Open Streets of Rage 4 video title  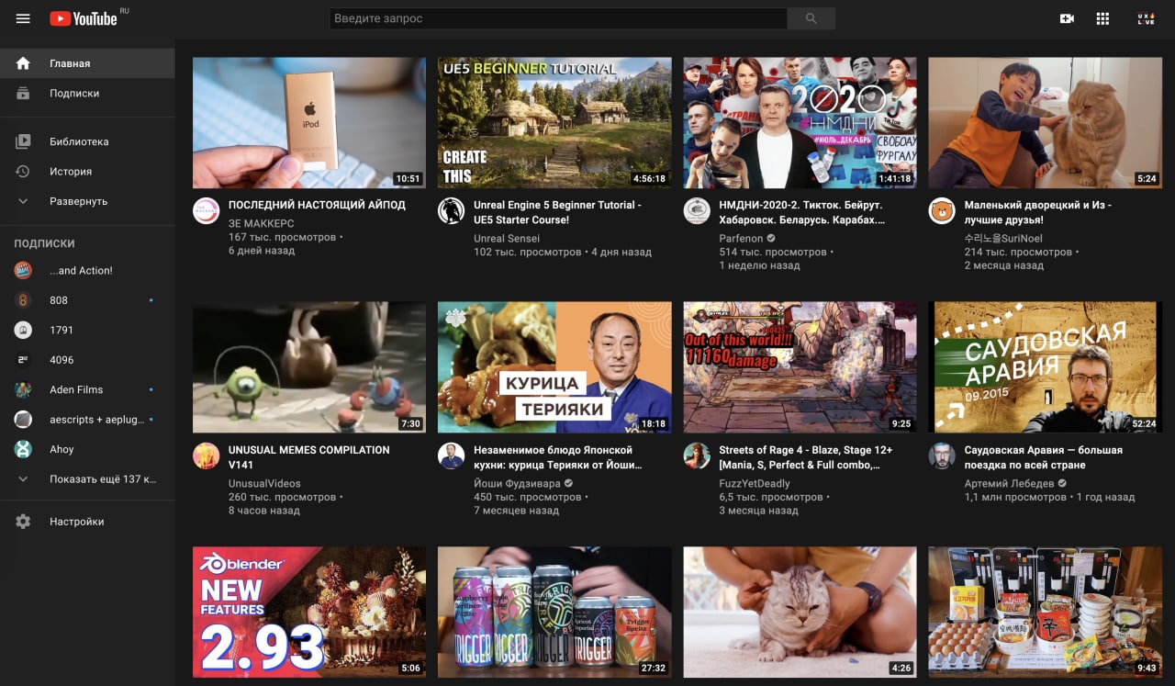pos(806,457)
